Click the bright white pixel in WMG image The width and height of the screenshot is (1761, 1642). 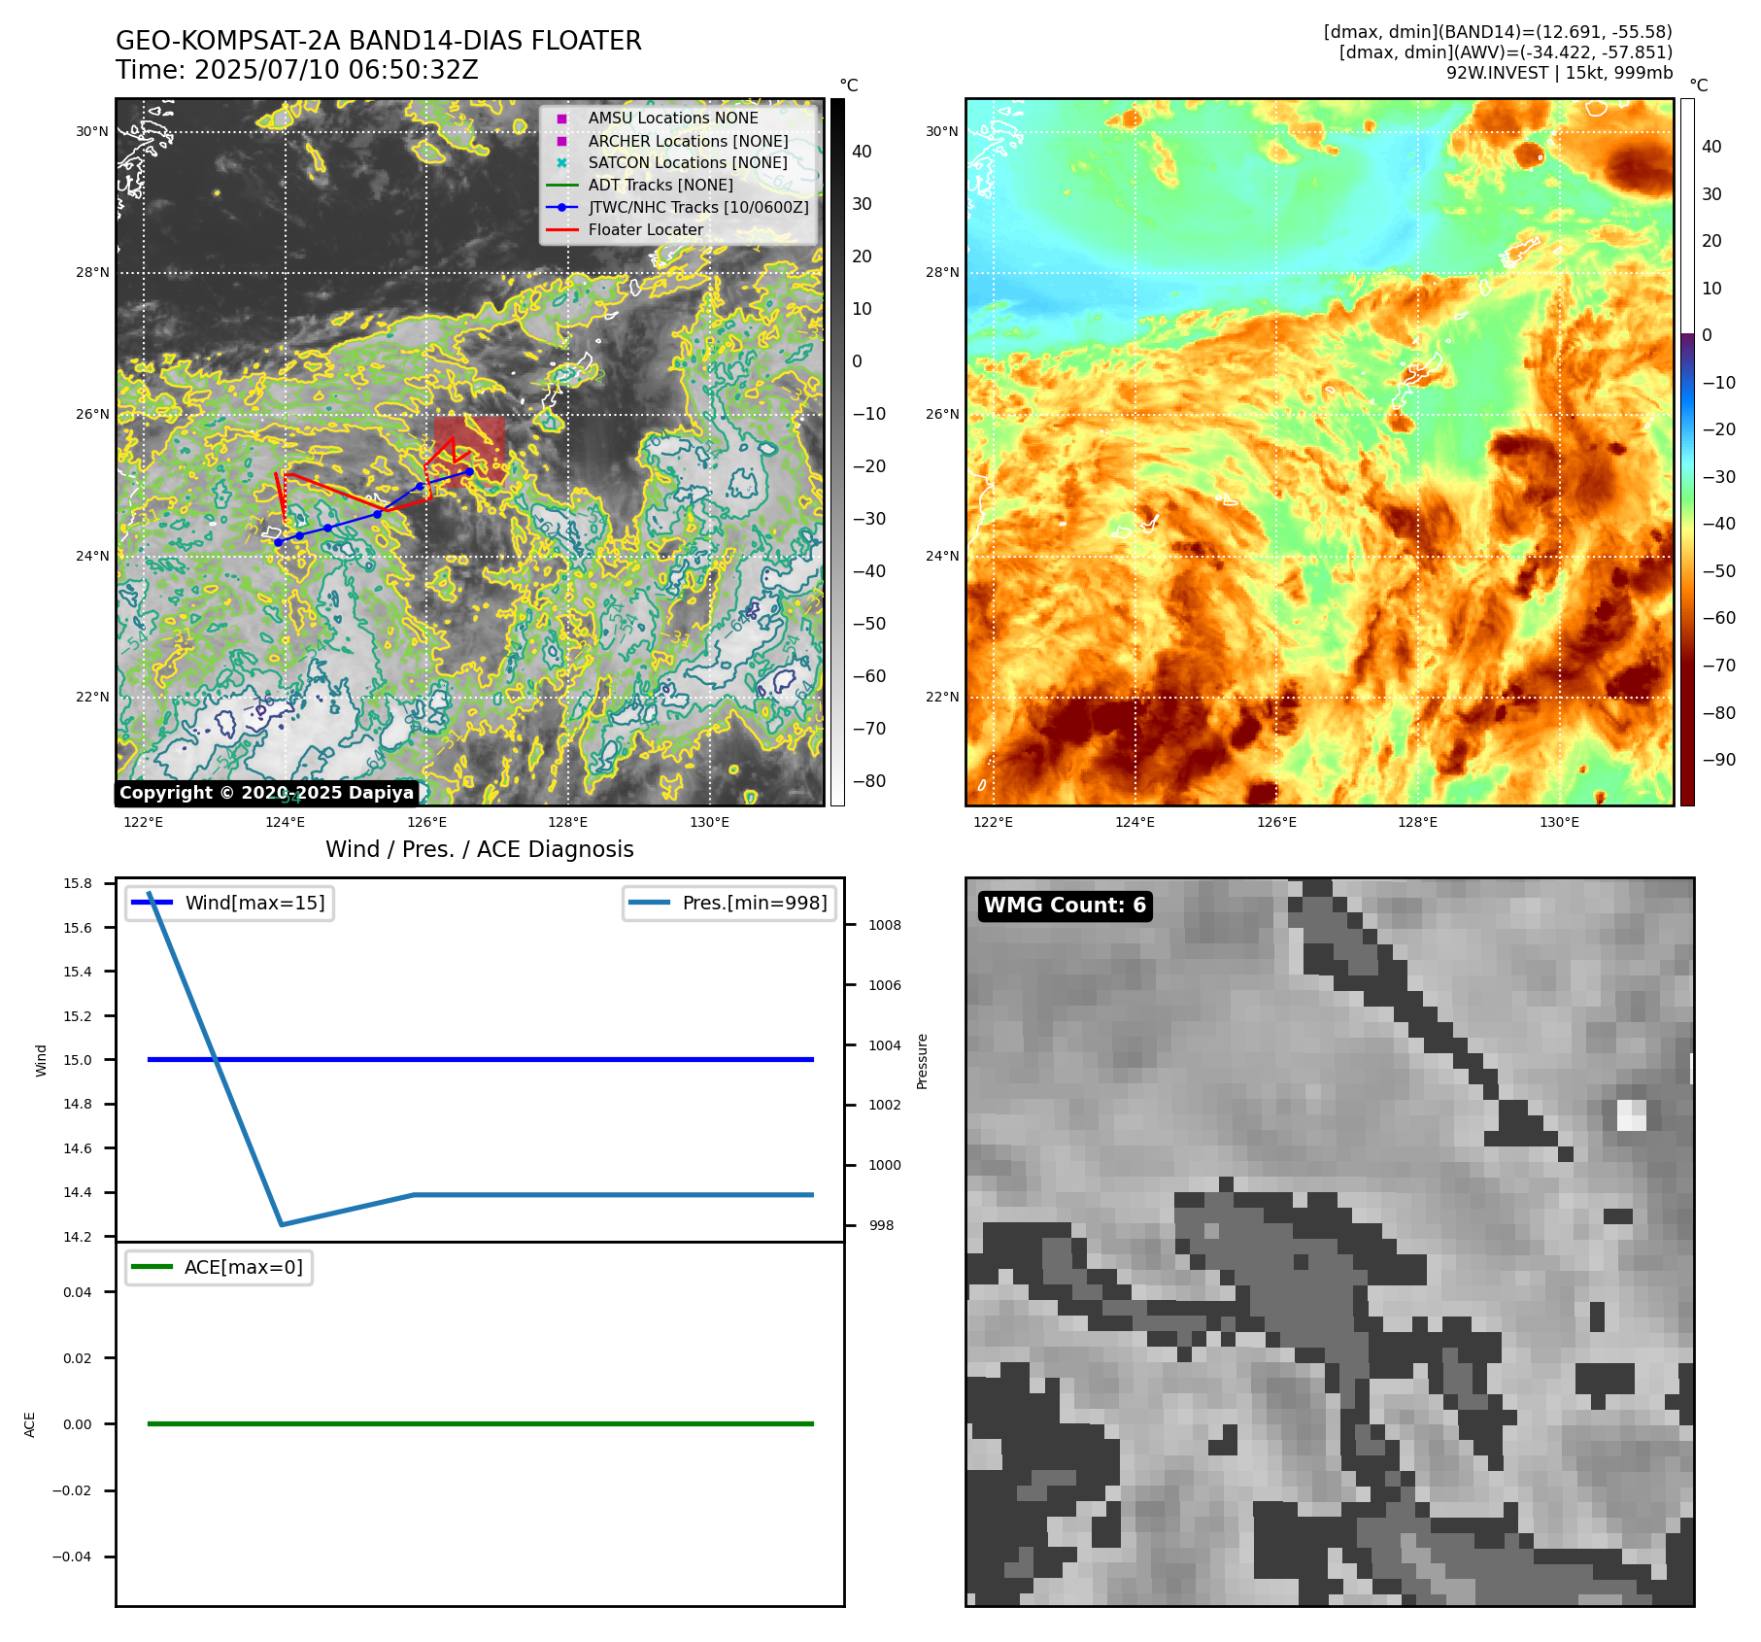tap(1632, 1115)
